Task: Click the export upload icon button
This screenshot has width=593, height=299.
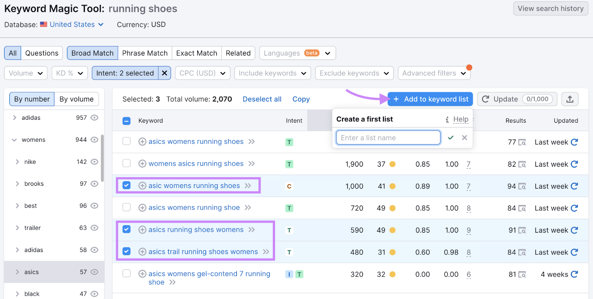Action: 570,99
